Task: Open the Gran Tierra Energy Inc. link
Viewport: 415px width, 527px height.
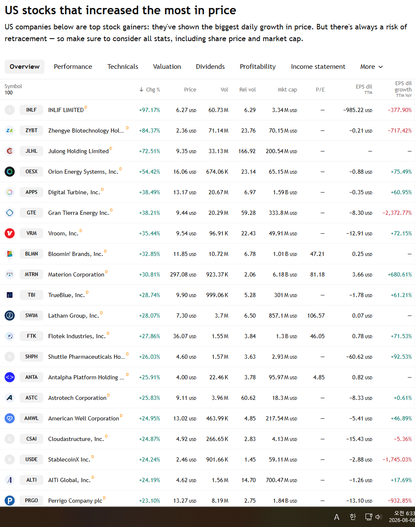Action: click(x=78, y=213)
